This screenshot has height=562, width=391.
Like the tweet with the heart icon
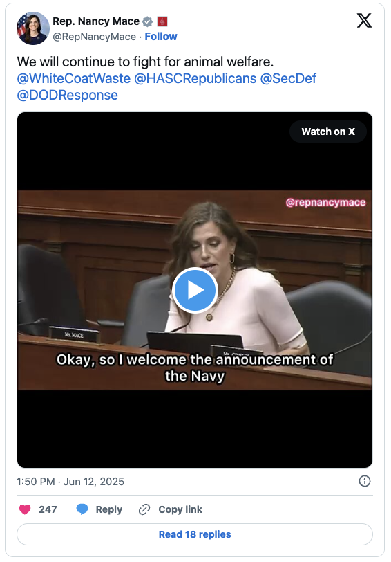25,509
